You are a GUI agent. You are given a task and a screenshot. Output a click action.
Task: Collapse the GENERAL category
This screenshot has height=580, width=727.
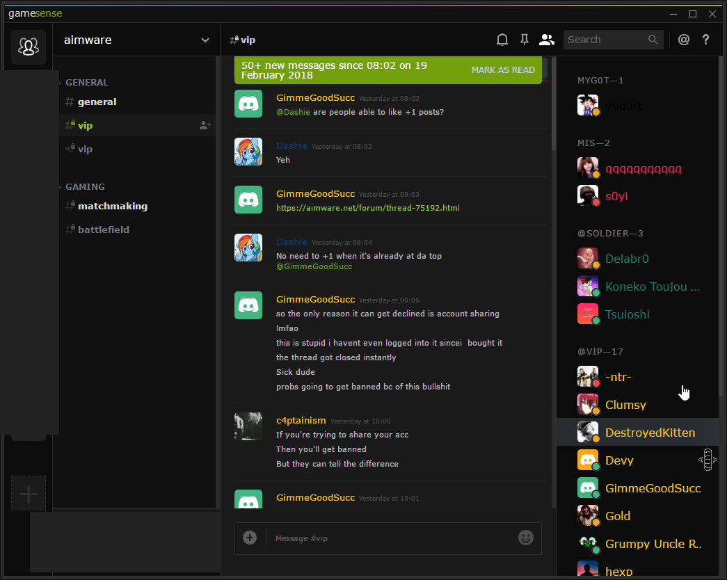[x=87, y=83]
